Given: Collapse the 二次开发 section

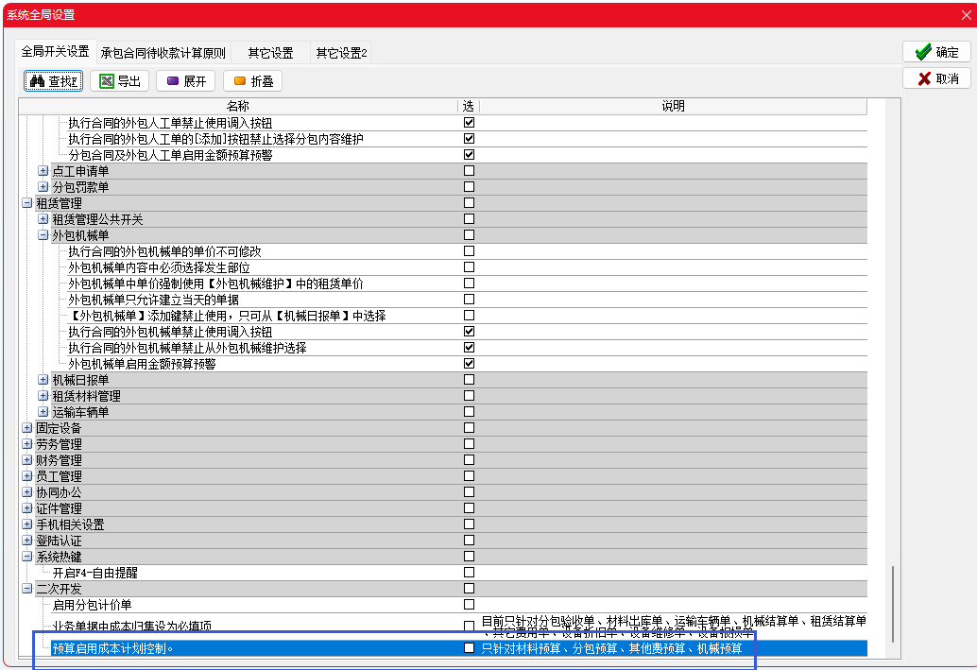Looking at the screenshot, I should [27, 589].
